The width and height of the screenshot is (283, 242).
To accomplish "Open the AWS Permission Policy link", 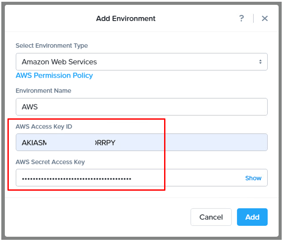I will [x=54, y=75].
